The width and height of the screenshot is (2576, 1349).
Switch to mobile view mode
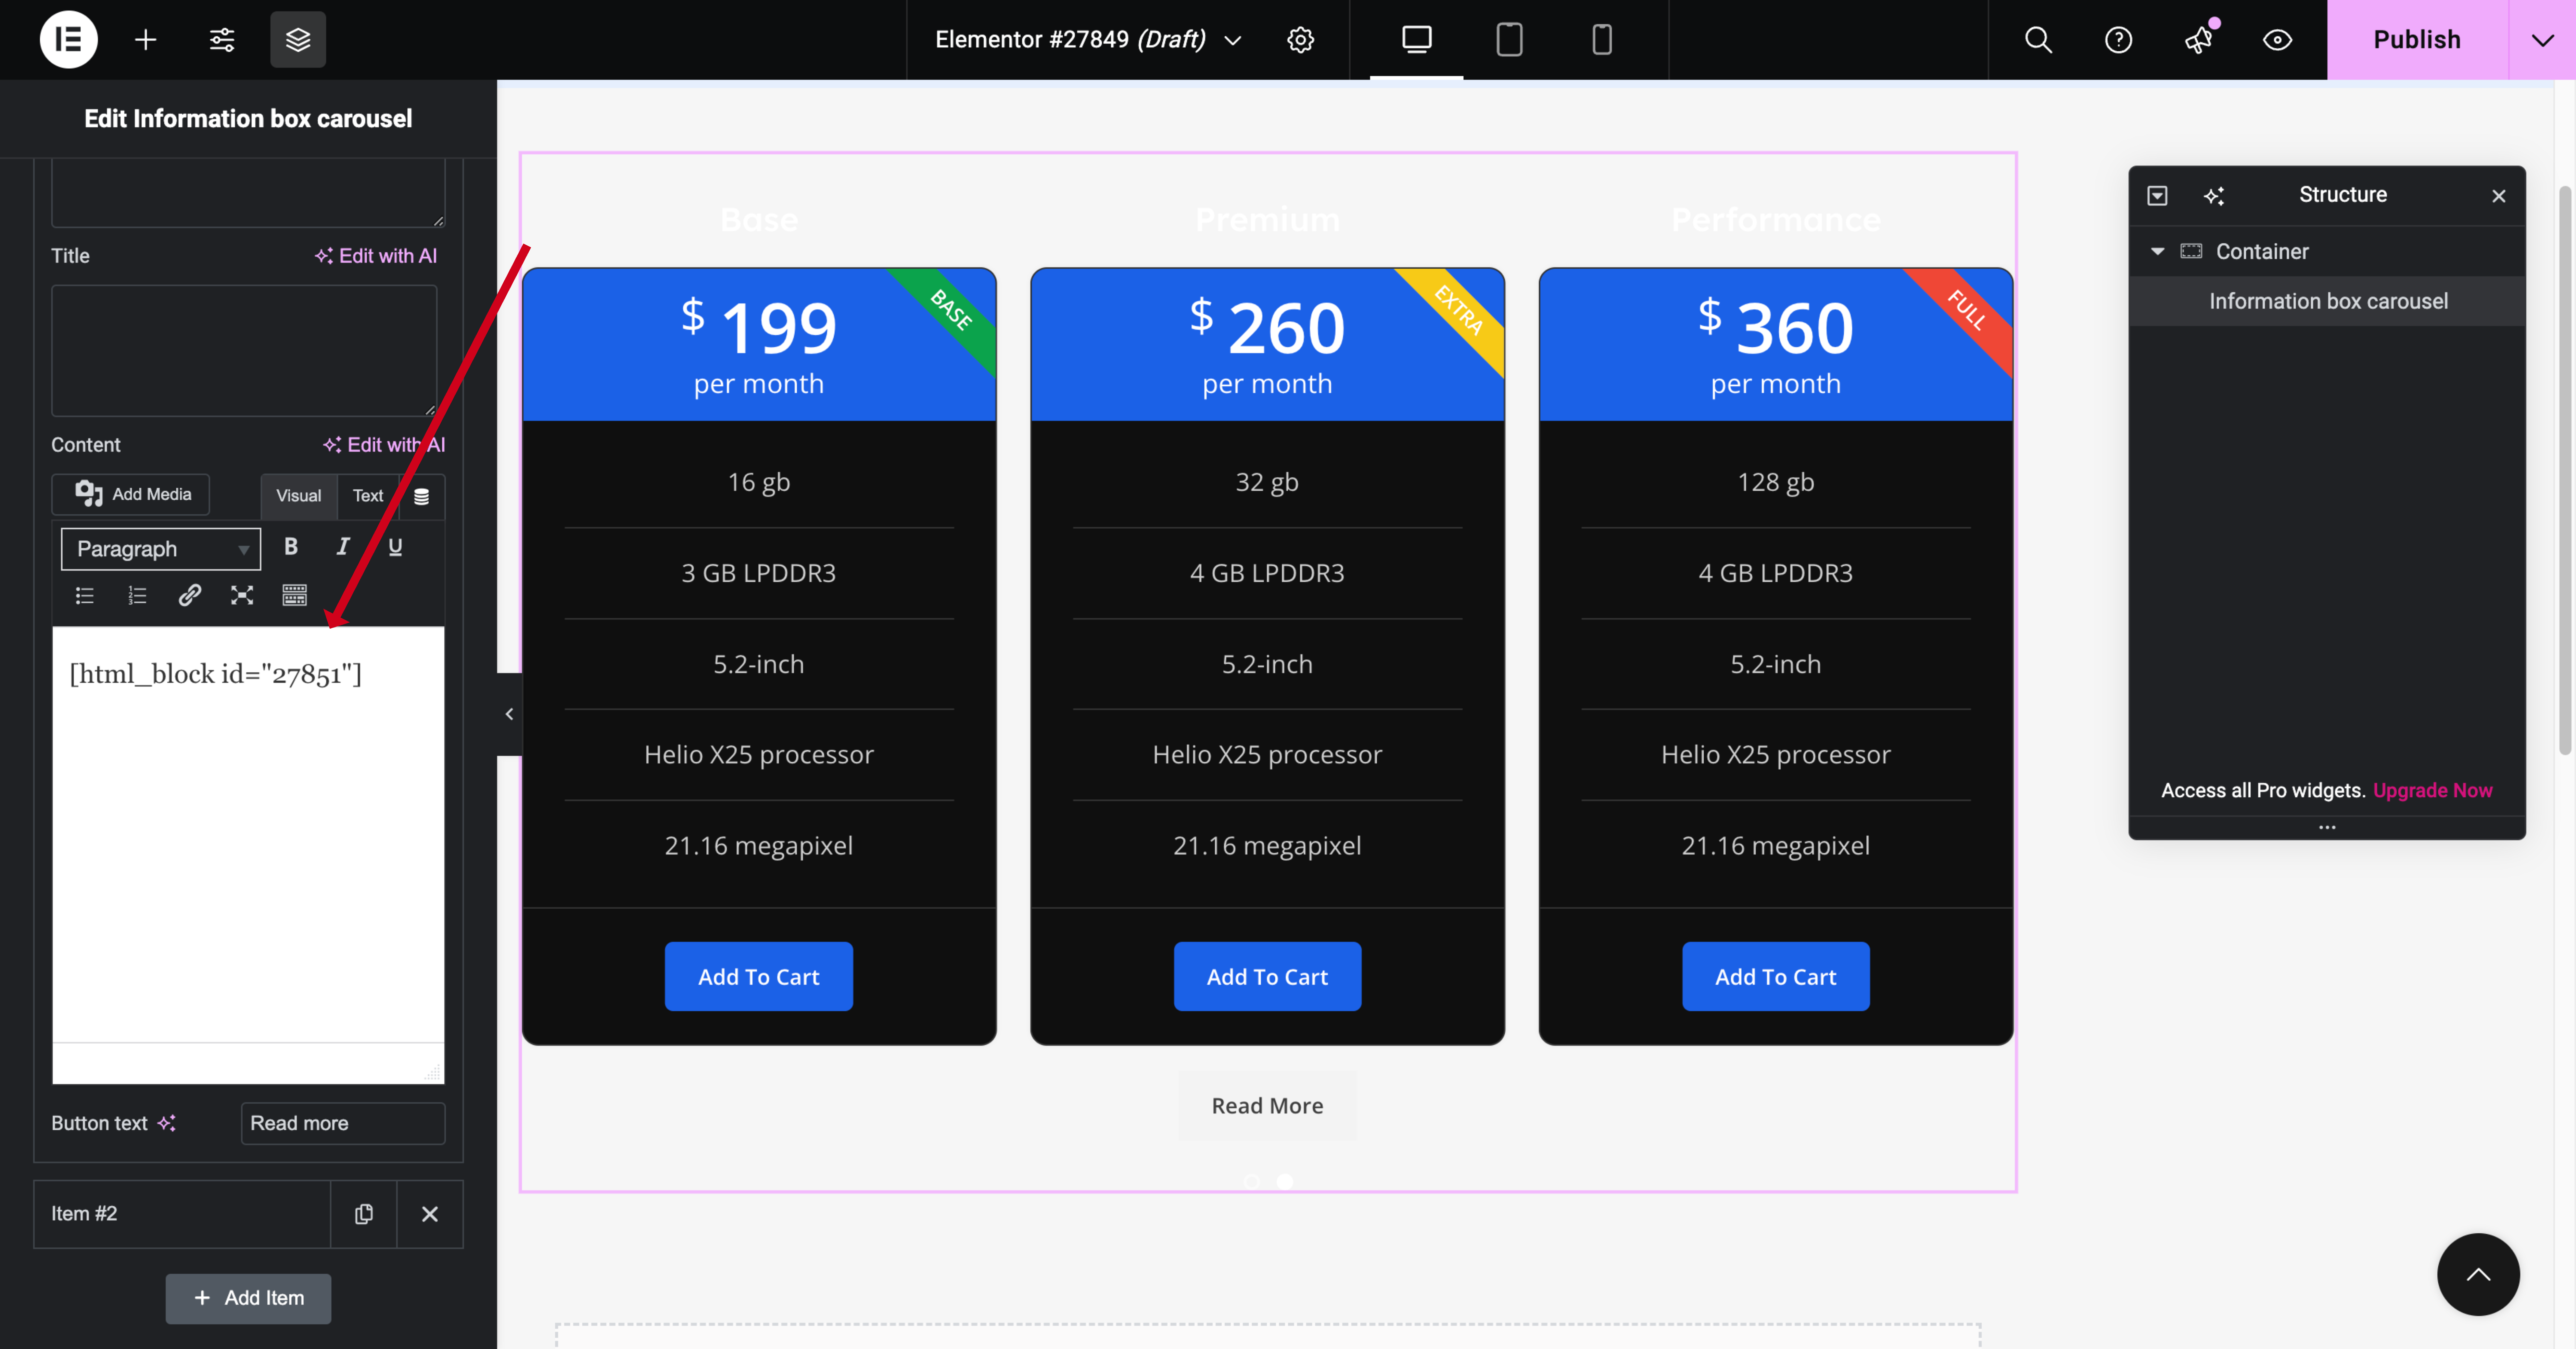(x=1602, y=40)
